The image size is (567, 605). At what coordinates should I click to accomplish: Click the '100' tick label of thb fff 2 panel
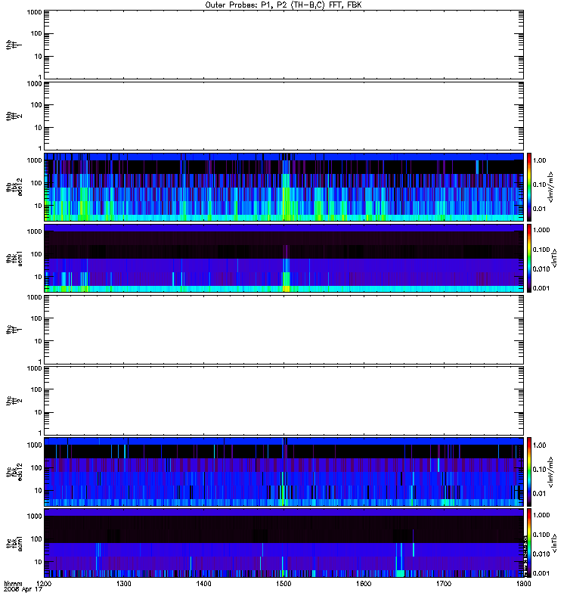click(36, 105)
